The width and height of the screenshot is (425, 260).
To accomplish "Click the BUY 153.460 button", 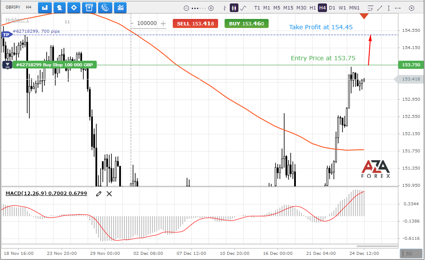I will click(x=246, y=24).
